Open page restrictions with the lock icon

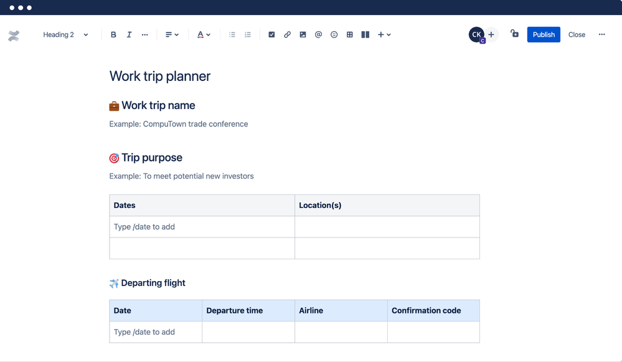[514, 34]
